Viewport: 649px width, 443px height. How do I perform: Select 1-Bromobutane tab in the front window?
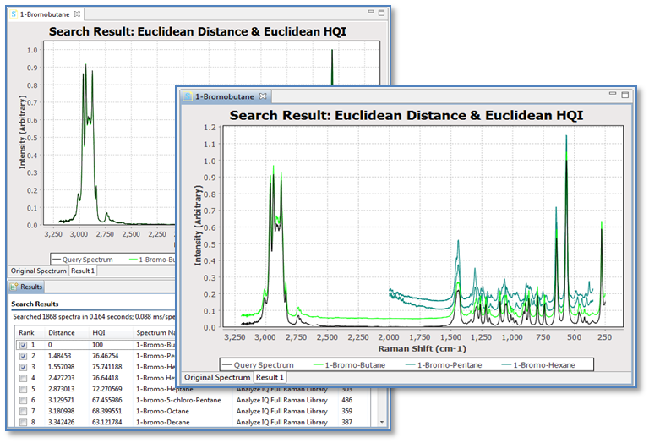225,96
